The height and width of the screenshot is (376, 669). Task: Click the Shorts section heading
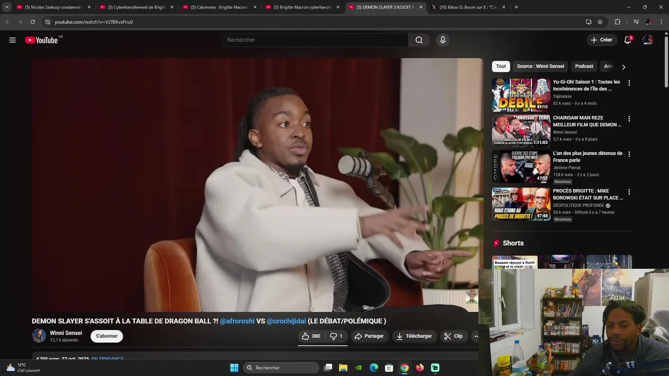coord(513,243)
